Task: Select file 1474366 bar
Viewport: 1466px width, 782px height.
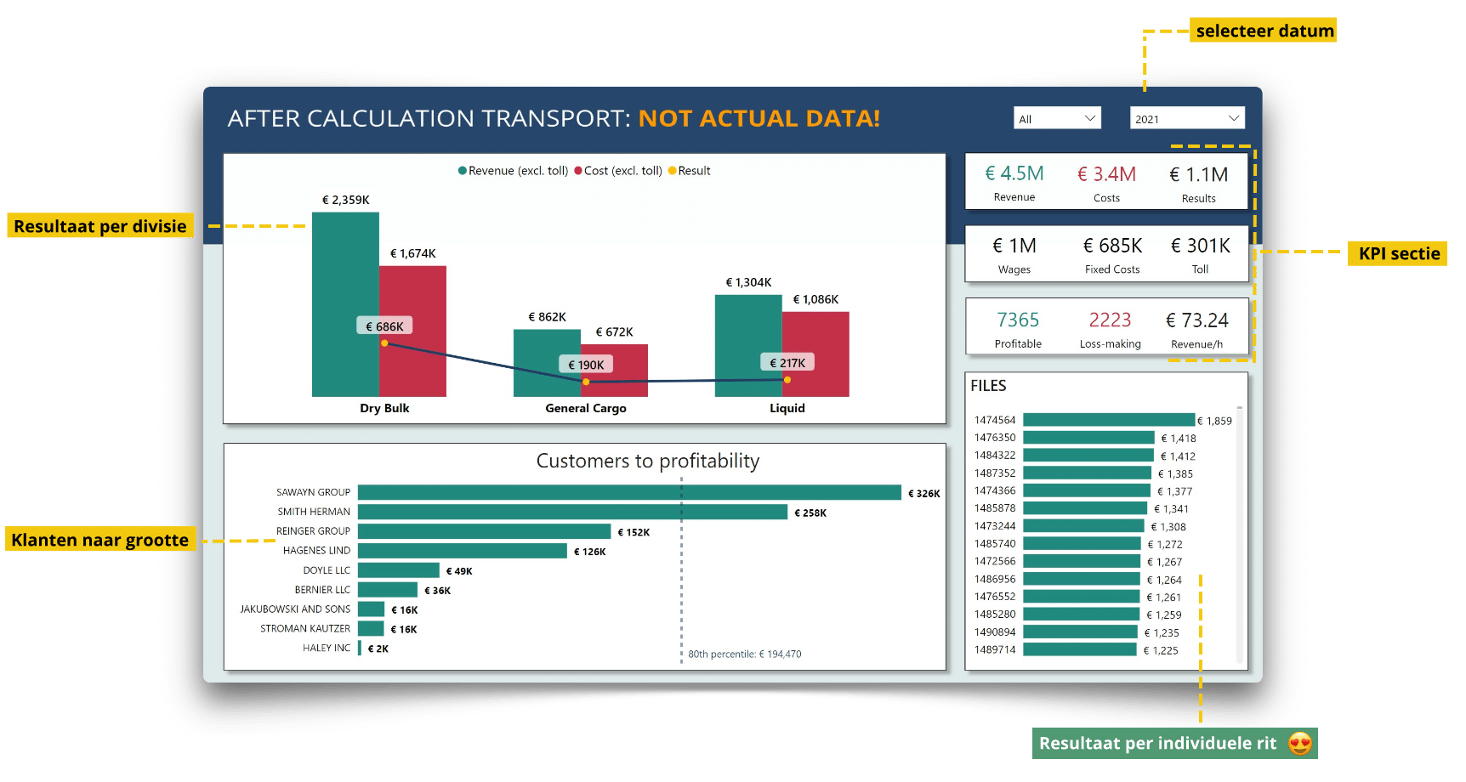Action: (1087, 490)
